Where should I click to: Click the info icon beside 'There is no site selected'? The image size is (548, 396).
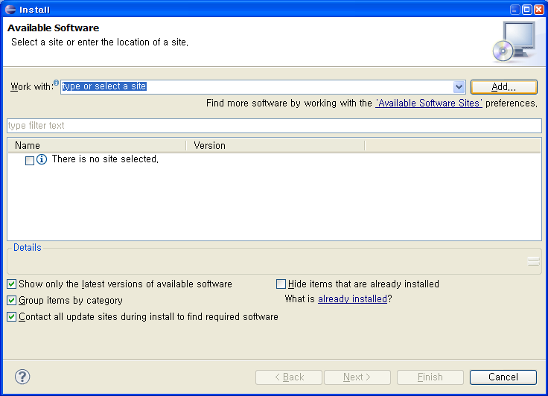pyautogui.click(x=42, y=159)
